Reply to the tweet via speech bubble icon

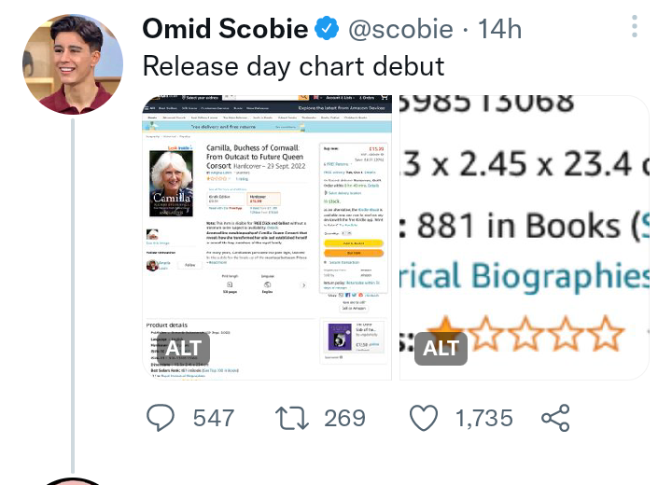pos(161,417)
